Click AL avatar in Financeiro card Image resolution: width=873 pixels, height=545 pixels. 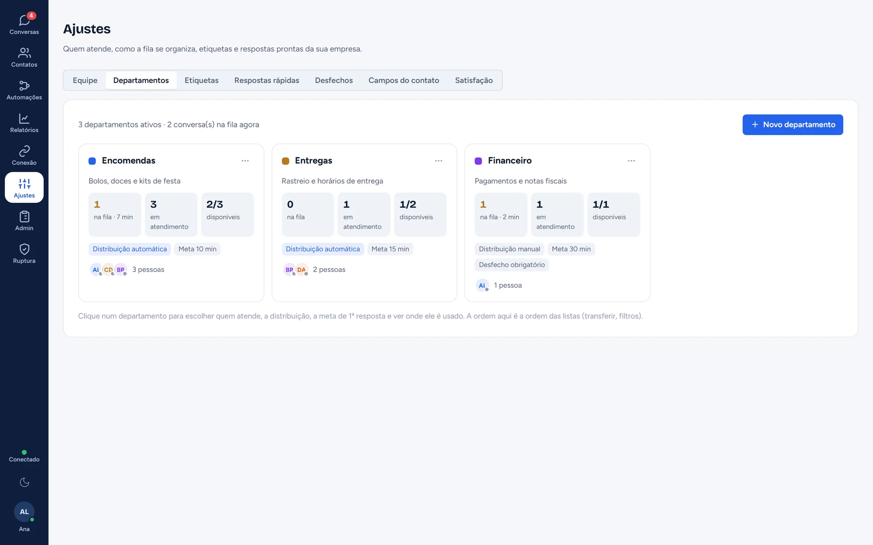482,285
